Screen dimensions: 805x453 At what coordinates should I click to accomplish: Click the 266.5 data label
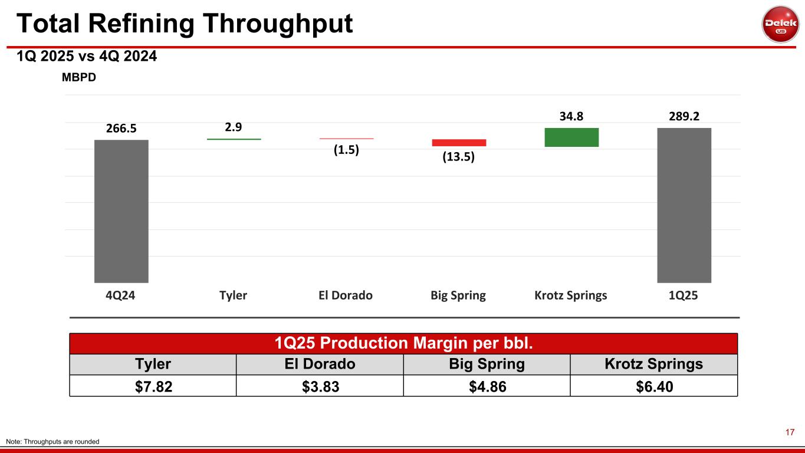point(121,129)
